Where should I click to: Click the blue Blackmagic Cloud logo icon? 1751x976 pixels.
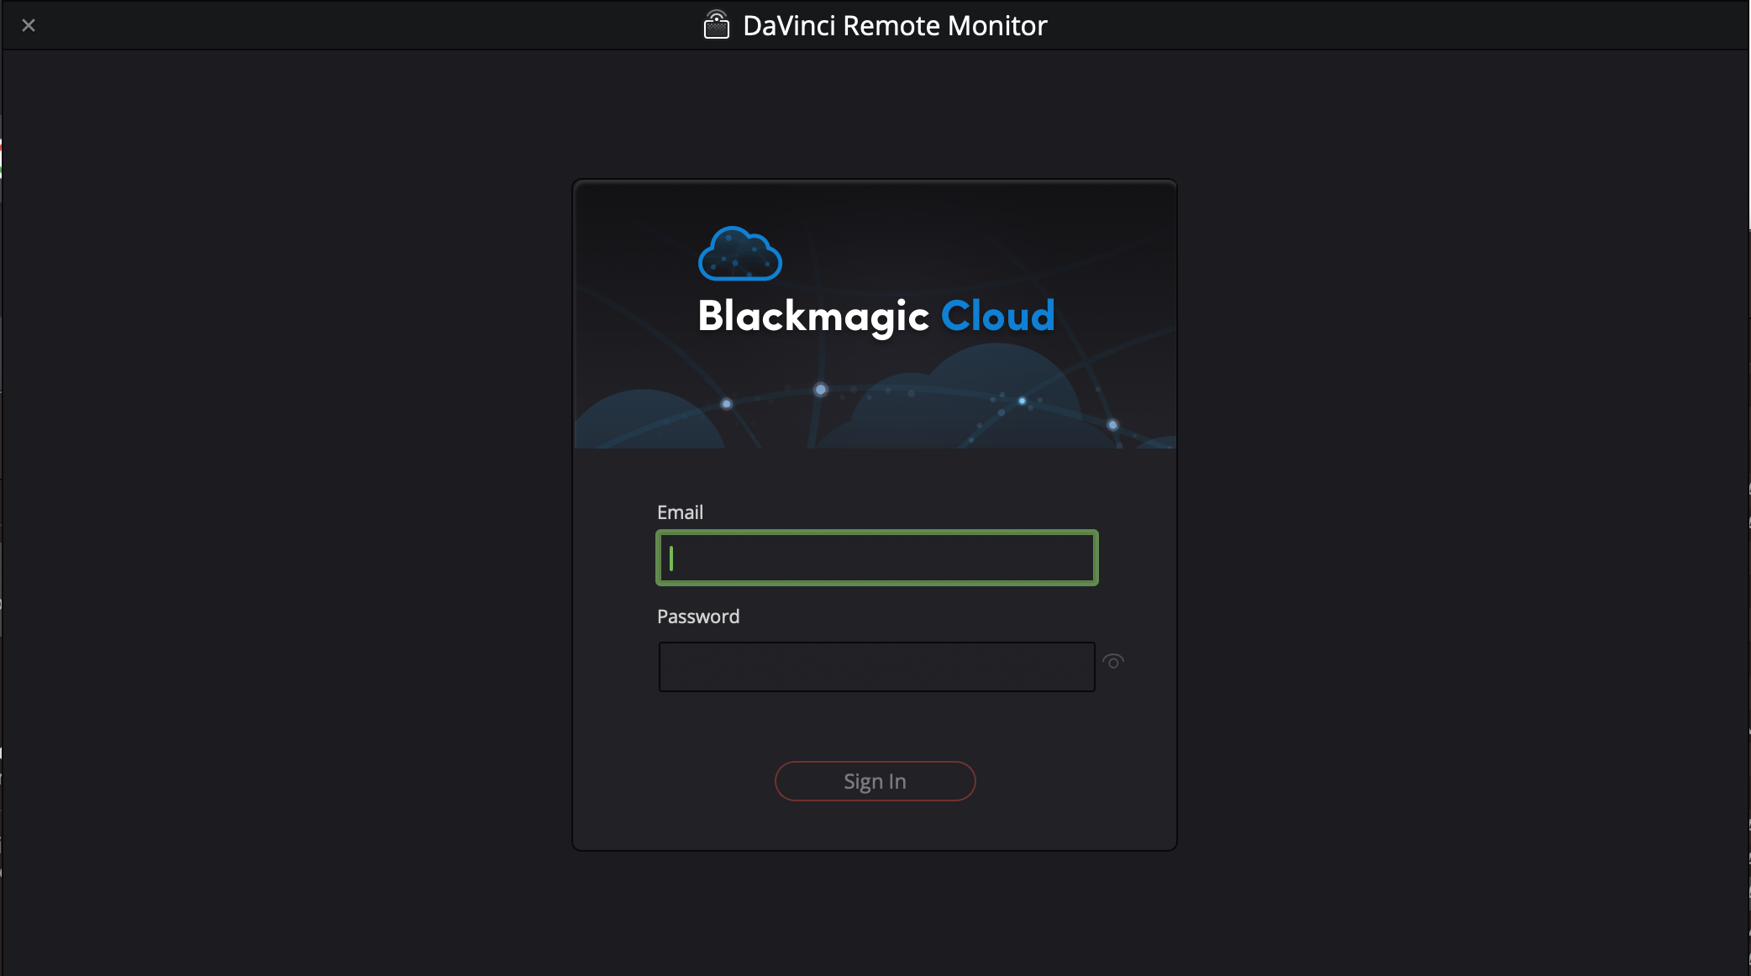(x=739, y=254)
